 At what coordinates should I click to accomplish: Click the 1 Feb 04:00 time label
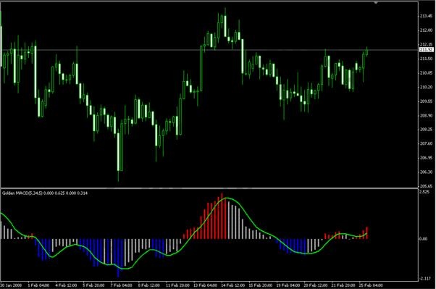pos(38,285)
